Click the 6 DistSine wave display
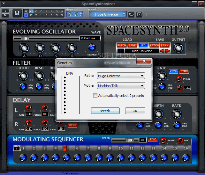Screen dimensions: 205x175 pyautogui.click(x=90, y=38)
